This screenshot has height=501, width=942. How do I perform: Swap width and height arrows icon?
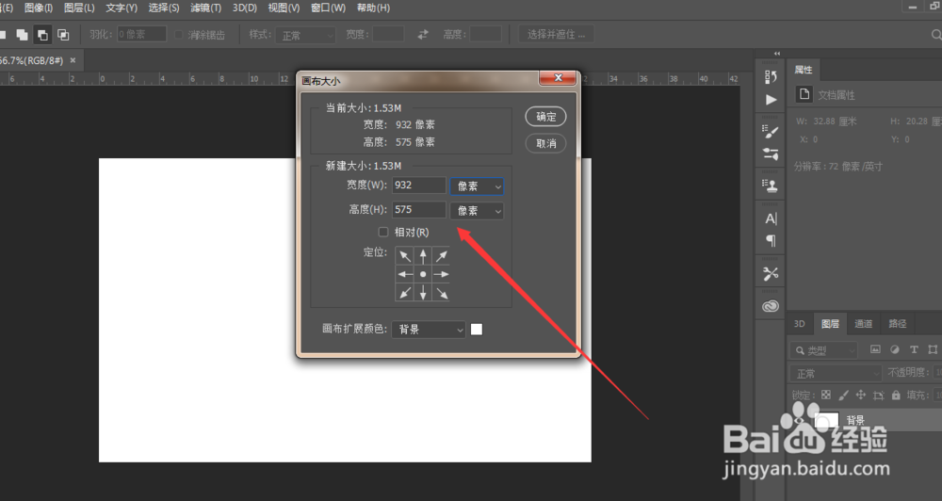(423, 34)
